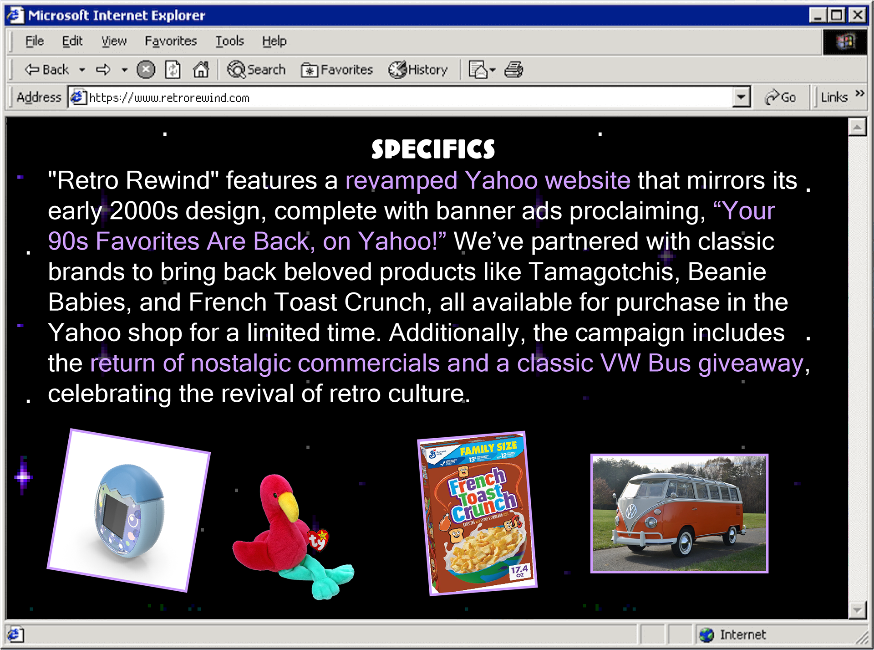Go to the Home page icon
874x650 pixels.
tap(201, 70)
